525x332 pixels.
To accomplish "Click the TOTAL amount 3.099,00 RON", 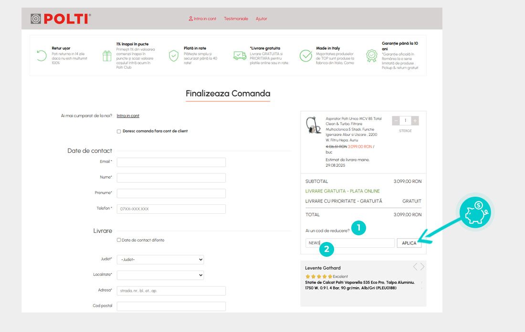I will [x=408, y=215].
